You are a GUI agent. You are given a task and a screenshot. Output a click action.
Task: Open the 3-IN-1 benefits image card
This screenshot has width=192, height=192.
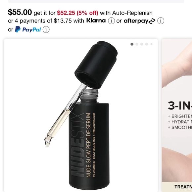click(177, 115)
